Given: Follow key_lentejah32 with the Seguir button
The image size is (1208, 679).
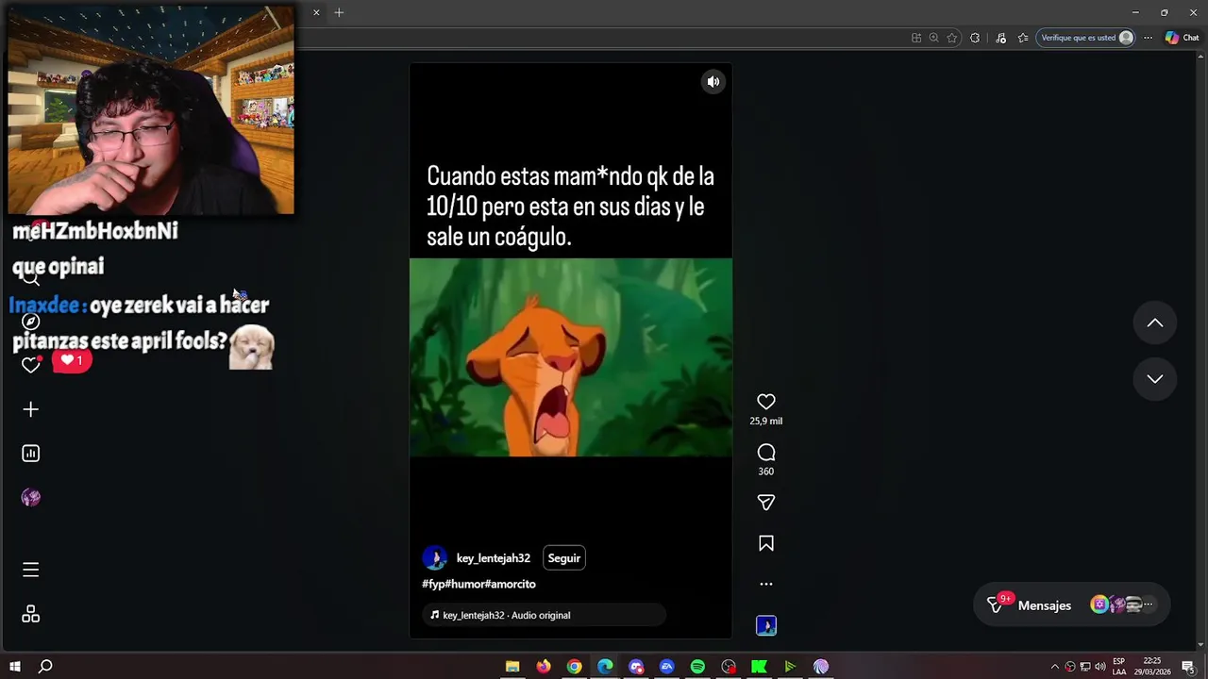Looking at the screenshot, I should click(564, 558).
